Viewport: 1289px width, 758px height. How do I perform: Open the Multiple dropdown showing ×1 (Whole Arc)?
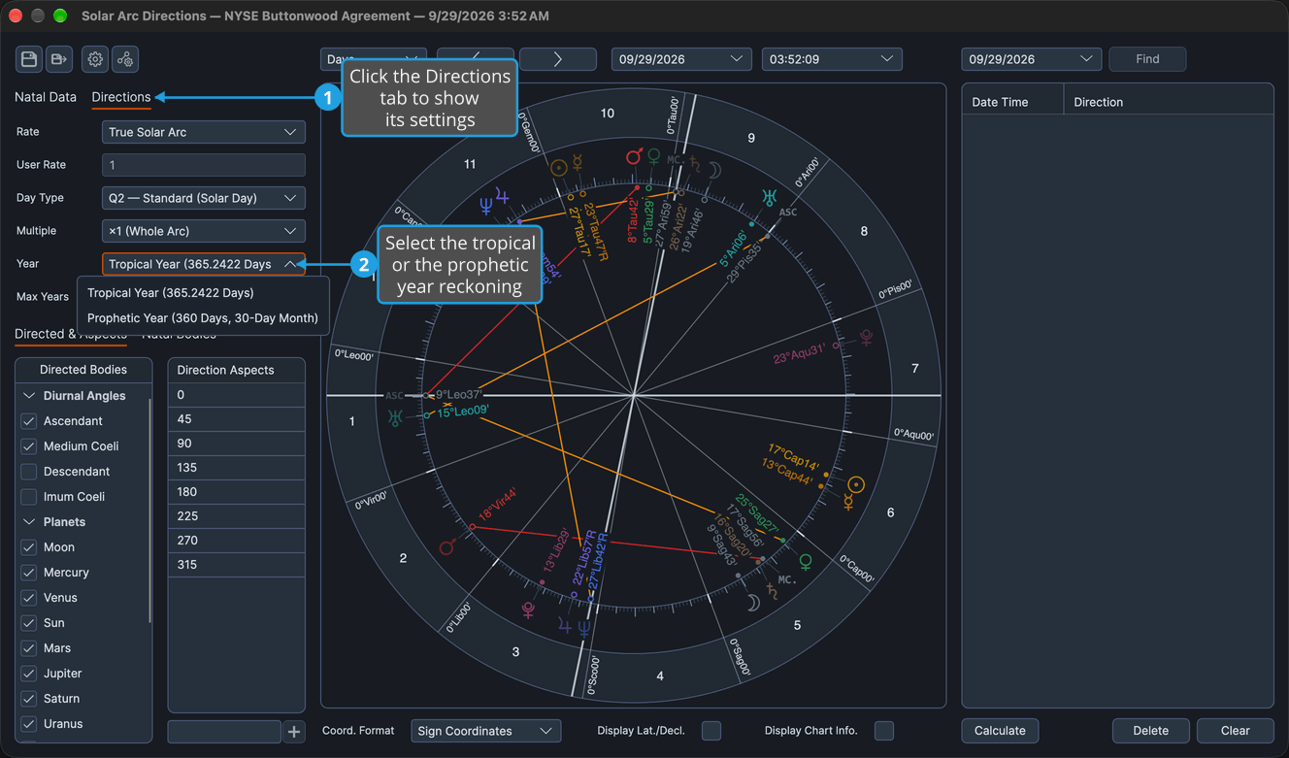pos(204,231)
